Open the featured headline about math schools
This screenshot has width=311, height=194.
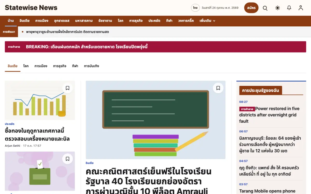(149, 181)
